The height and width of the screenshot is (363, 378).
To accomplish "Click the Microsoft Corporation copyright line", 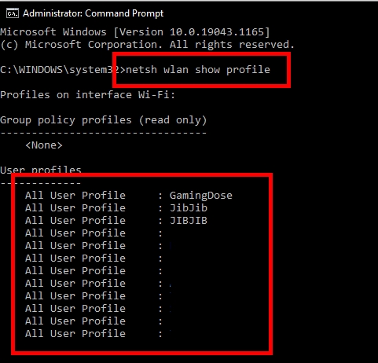I will tap(147, 45).
